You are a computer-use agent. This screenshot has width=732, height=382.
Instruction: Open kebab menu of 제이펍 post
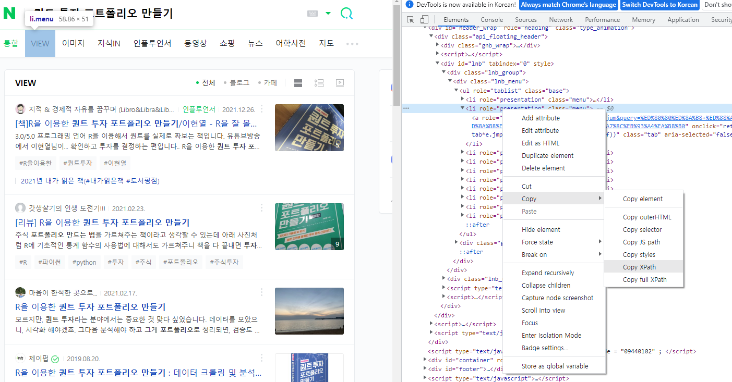coord(262,359)
